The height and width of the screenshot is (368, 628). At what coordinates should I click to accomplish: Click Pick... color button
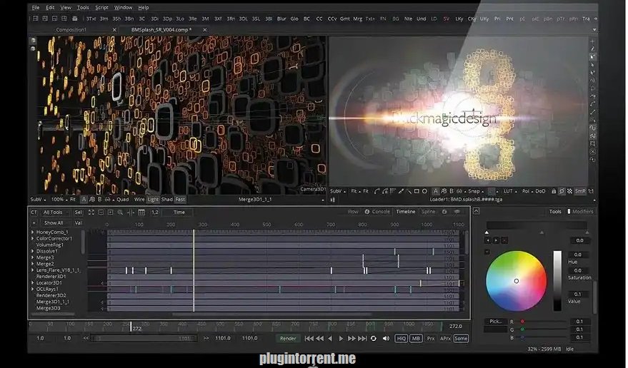point(495,322)
